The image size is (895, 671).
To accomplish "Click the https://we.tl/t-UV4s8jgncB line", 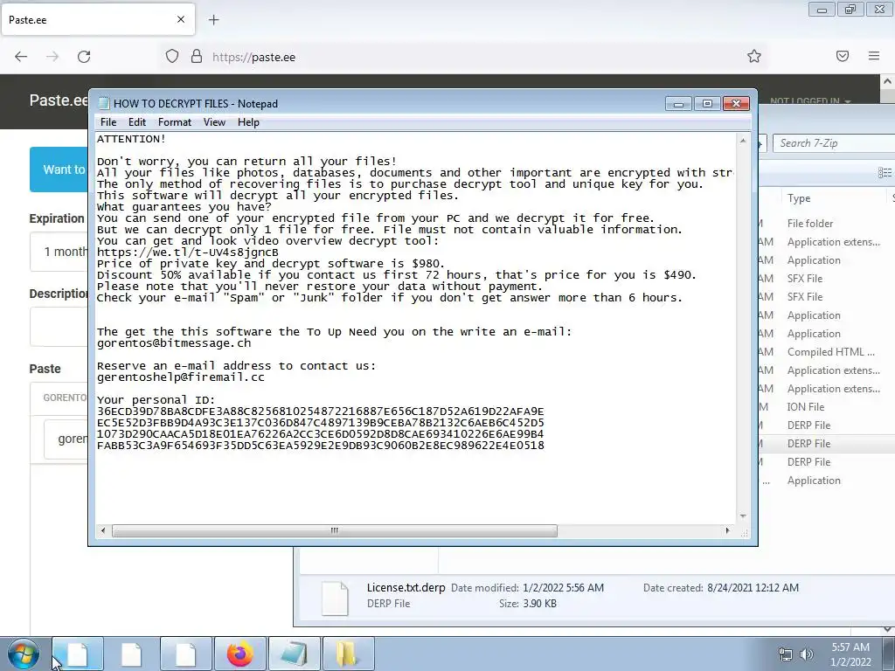I will [x=188, y=252].
